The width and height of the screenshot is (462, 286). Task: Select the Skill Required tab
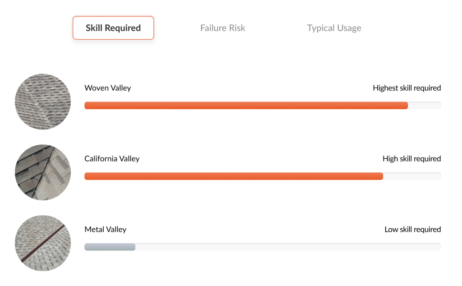[113, 28]
